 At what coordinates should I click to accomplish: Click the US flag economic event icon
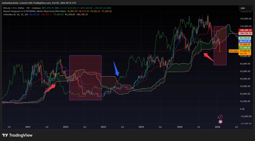tap(220, 122)
